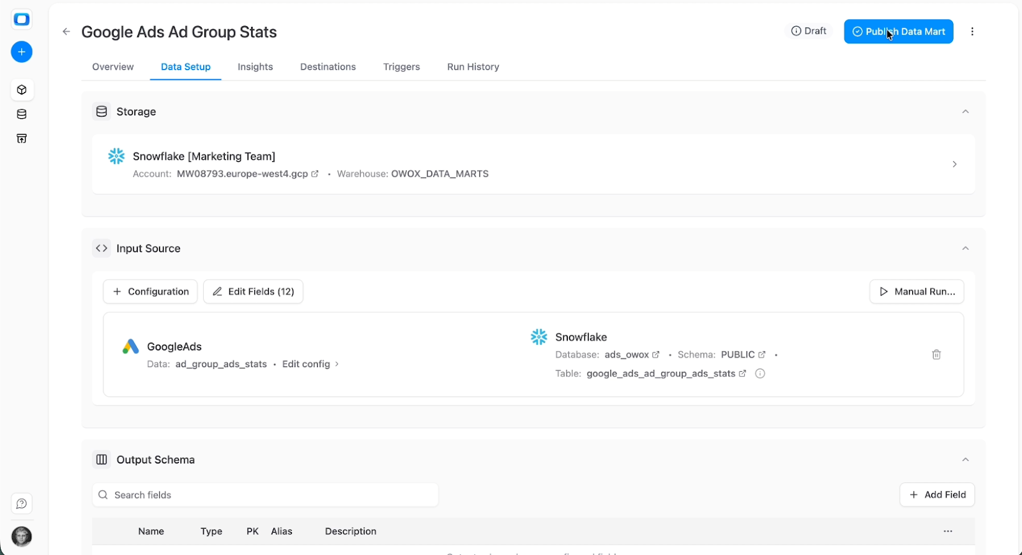
Task: Open external link next to ads_owox database
Action: pos(655,354)
